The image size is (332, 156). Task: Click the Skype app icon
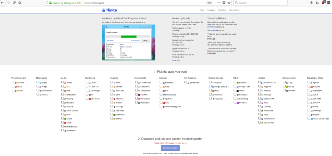(x=41, y=83)
